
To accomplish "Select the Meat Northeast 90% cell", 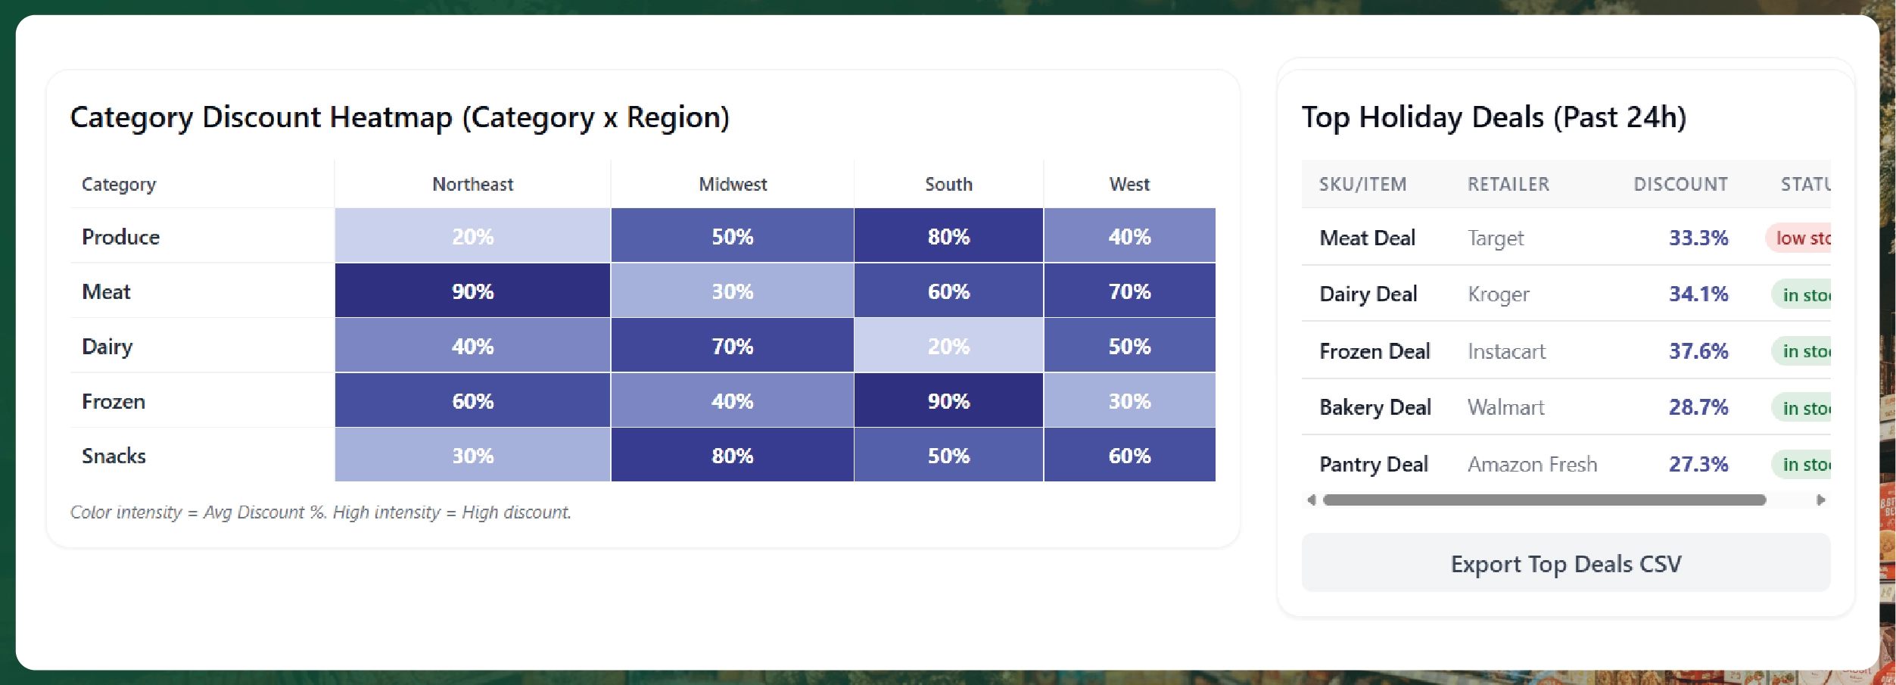I will [x=472, y=291].
